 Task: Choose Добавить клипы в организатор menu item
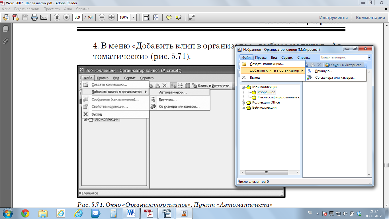[x=273, y=70]
